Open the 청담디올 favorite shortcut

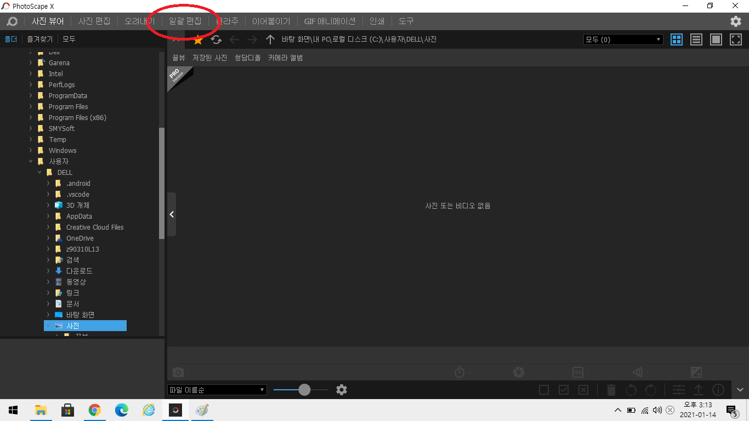[x=248, y=58]
